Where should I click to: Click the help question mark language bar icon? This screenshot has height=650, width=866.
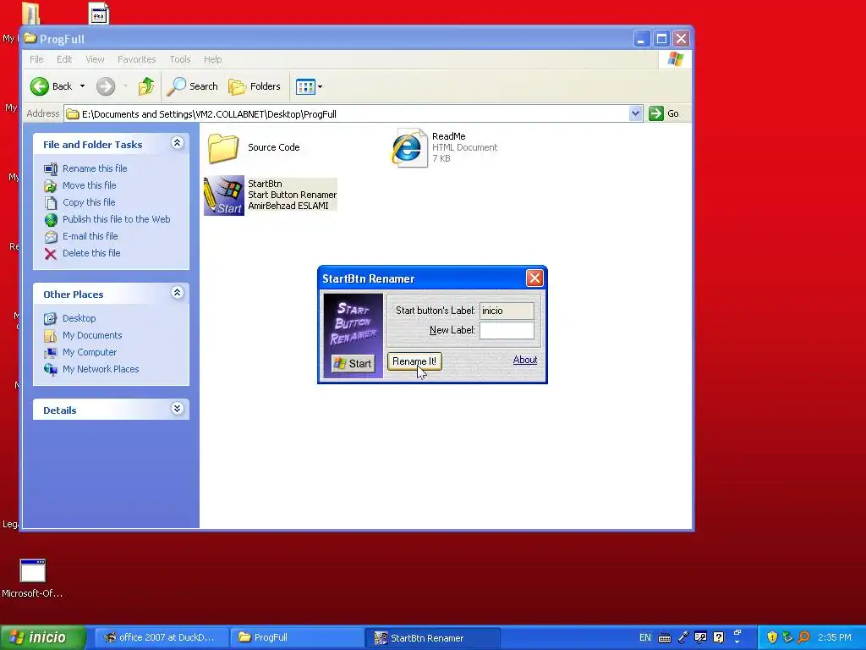click(x=719, y=637)
